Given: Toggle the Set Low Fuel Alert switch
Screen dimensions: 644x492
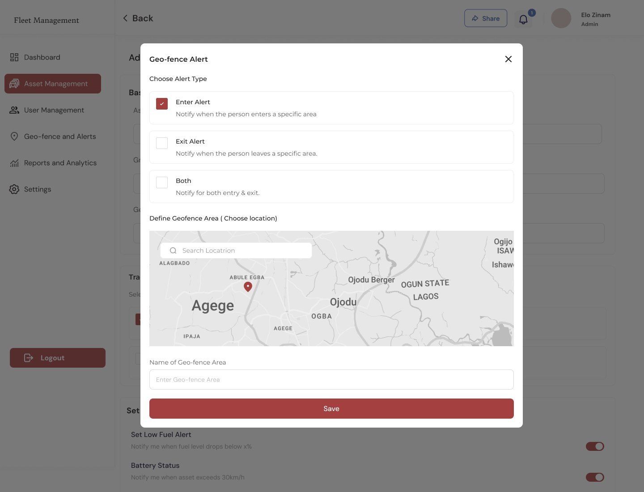Looking at the screenshot, I should point(595,446).
